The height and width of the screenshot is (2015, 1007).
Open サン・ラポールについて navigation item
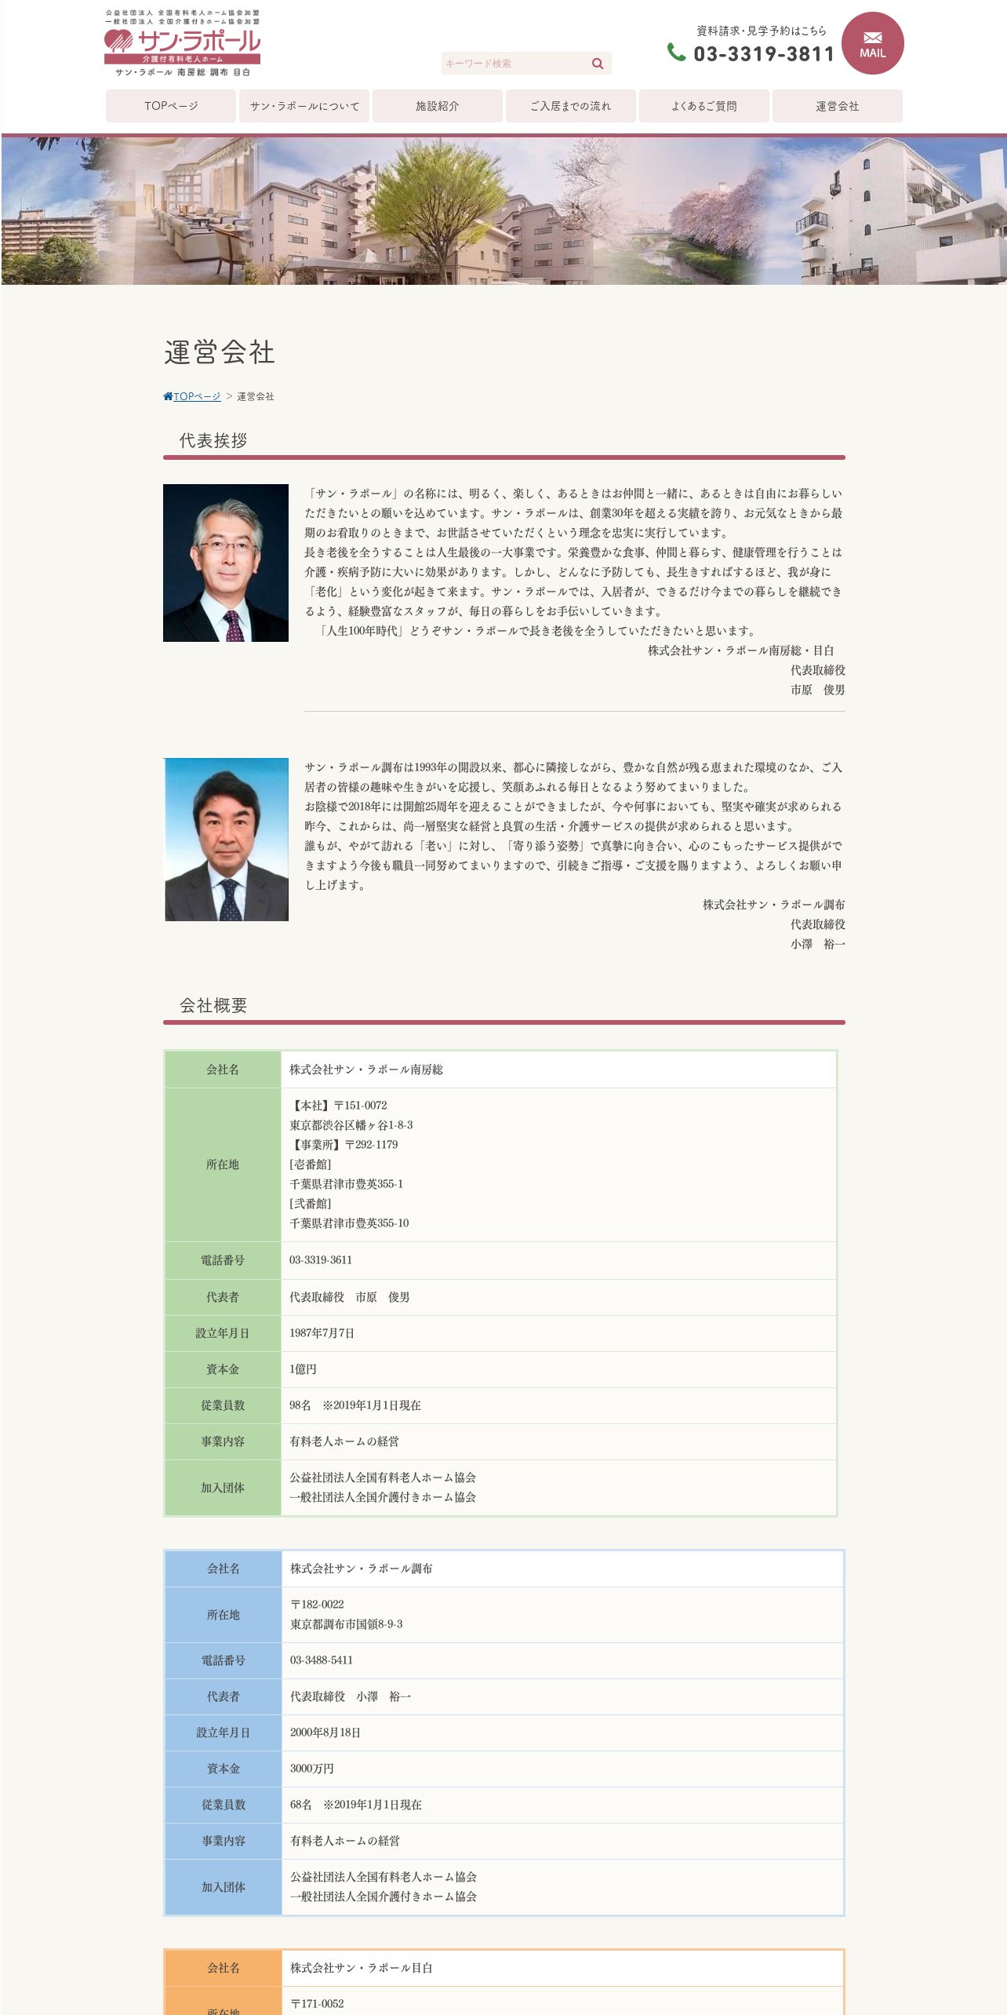304,106
